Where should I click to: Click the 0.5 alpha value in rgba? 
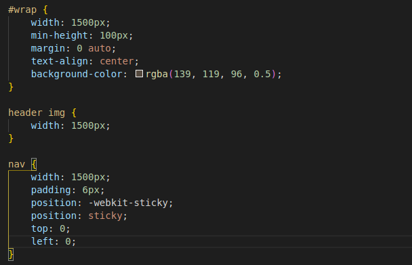pyautogui.click(x=262, y=74)
